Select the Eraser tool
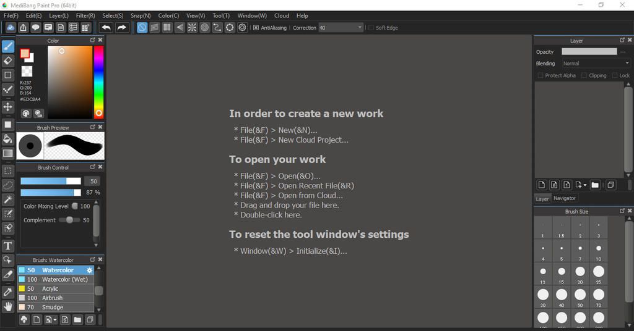 tap(7, 61)
